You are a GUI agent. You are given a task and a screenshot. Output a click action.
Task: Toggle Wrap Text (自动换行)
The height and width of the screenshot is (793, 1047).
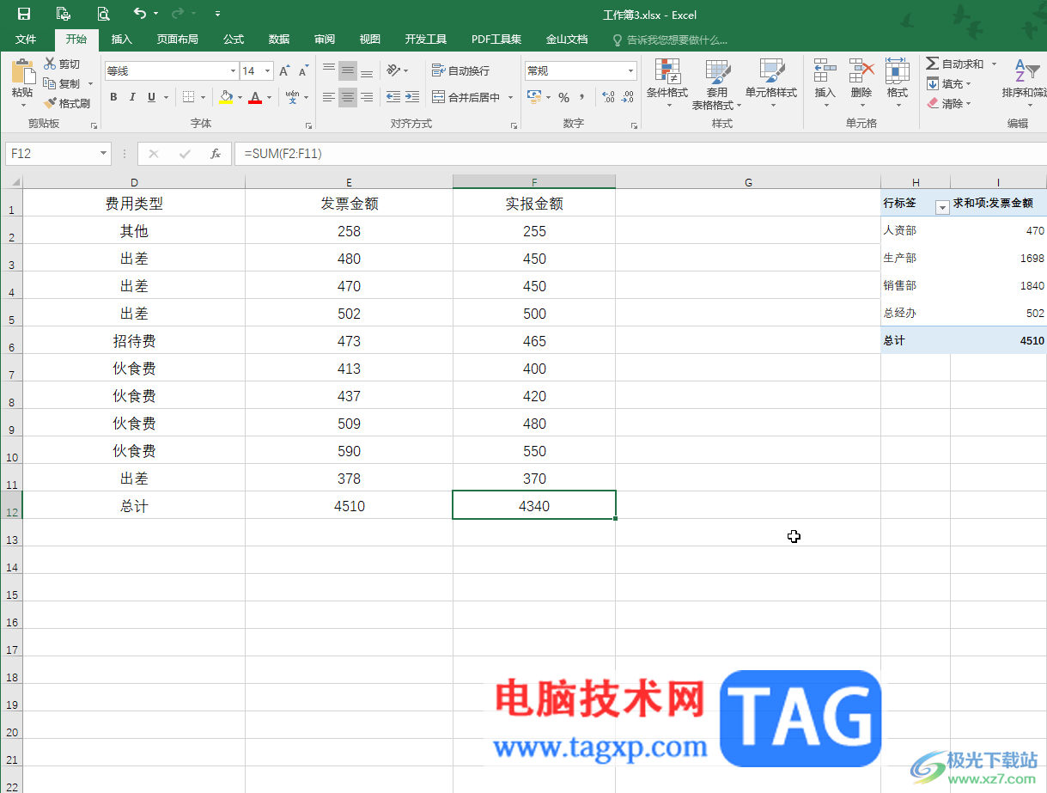point(460,70)
